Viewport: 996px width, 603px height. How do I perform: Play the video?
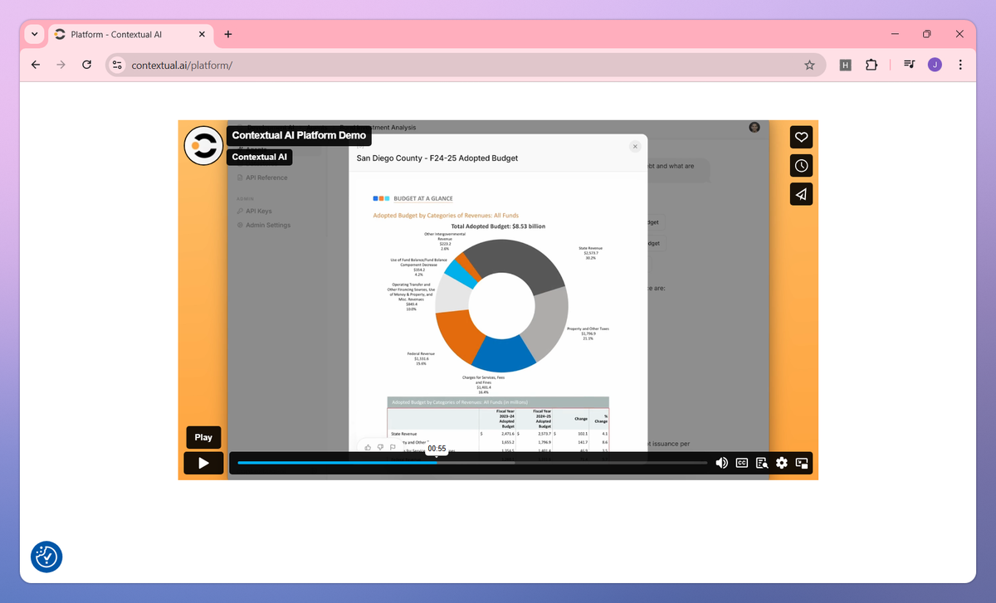[203, 463]
